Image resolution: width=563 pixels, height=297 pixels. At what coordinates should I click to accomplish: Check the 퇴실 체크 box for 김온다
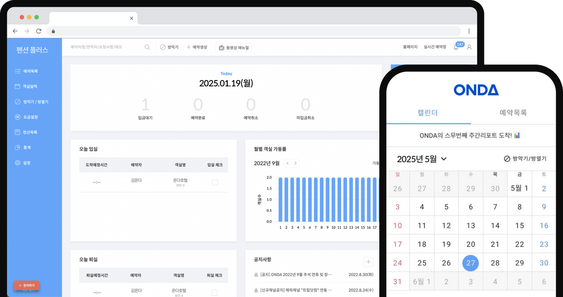click(x=215, y=292)
